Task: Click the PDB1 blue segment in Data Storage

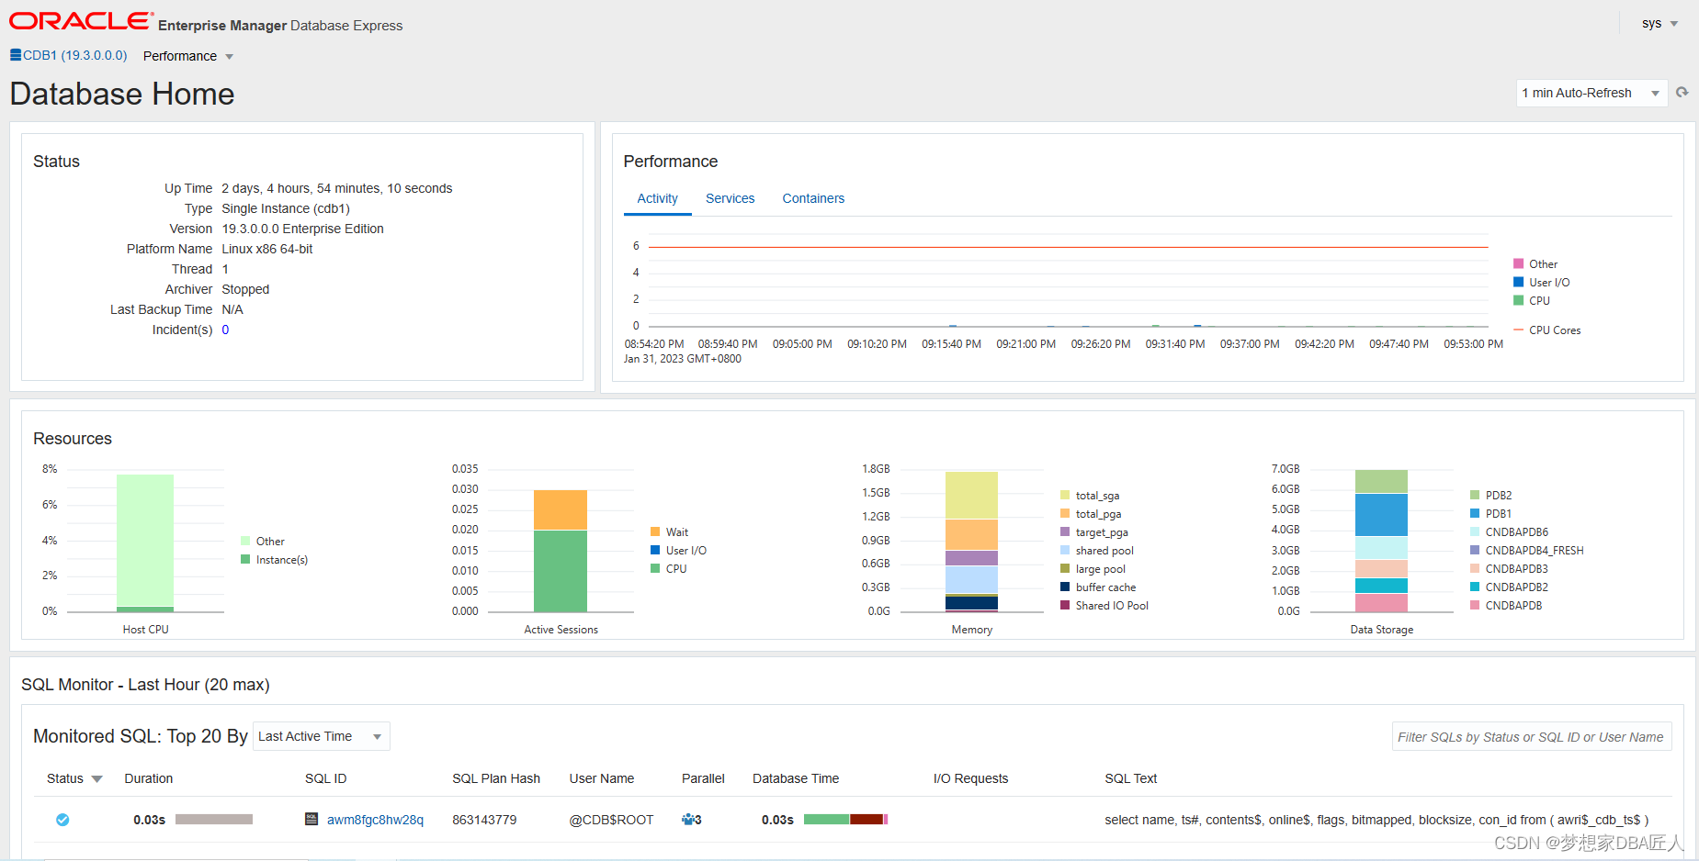Action: tap(1381, 515)
